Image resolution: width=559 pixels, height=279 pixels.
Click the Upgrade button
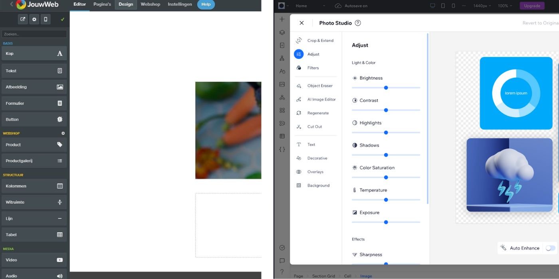[532, 6]
